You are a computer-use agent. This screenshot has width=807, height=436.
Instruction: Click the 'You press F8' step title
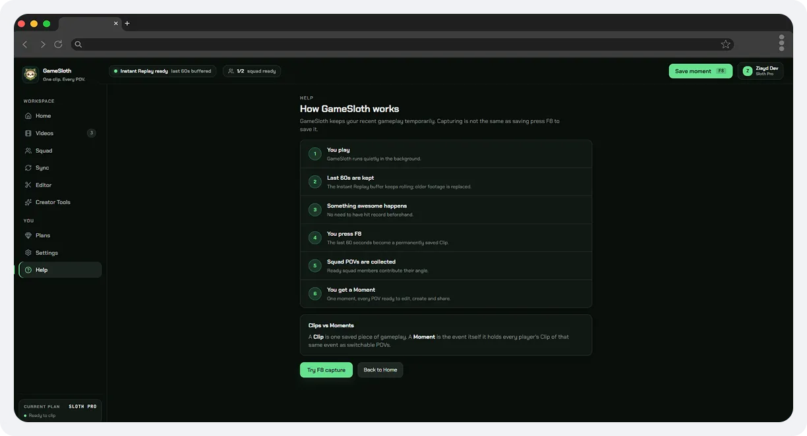coord(344,234)
